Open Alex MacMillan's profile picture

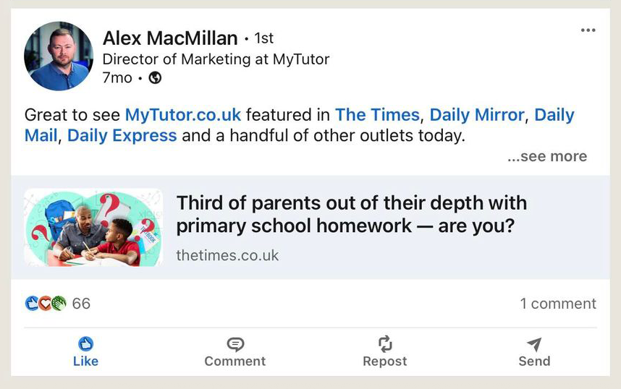point(59,56)
